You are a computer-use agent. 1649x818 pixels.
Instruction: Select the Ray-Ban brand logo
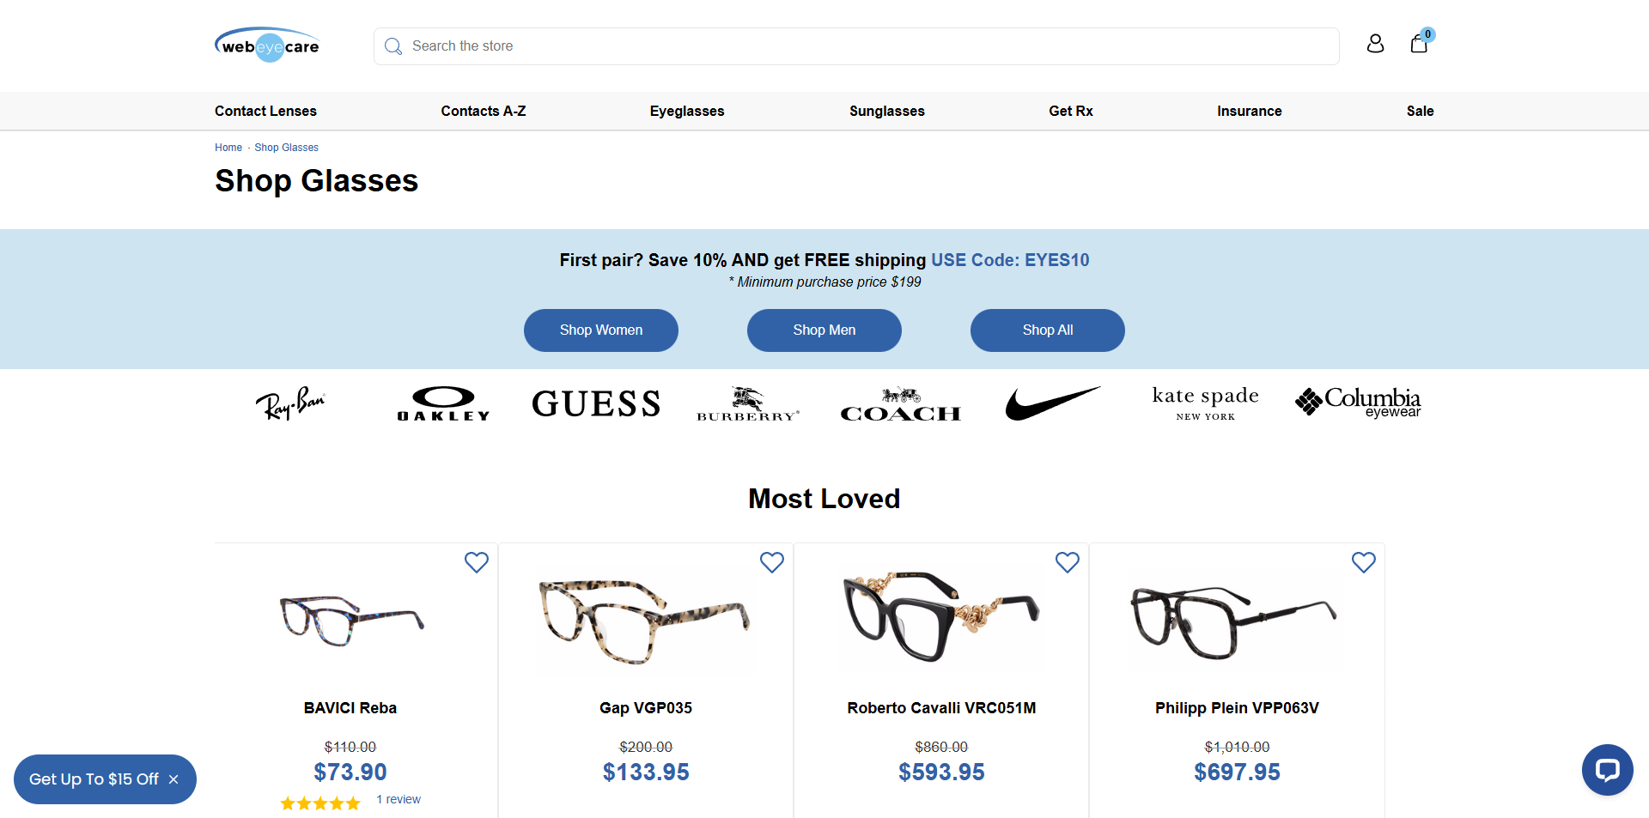pyautogui.click(x=290, y=403)
